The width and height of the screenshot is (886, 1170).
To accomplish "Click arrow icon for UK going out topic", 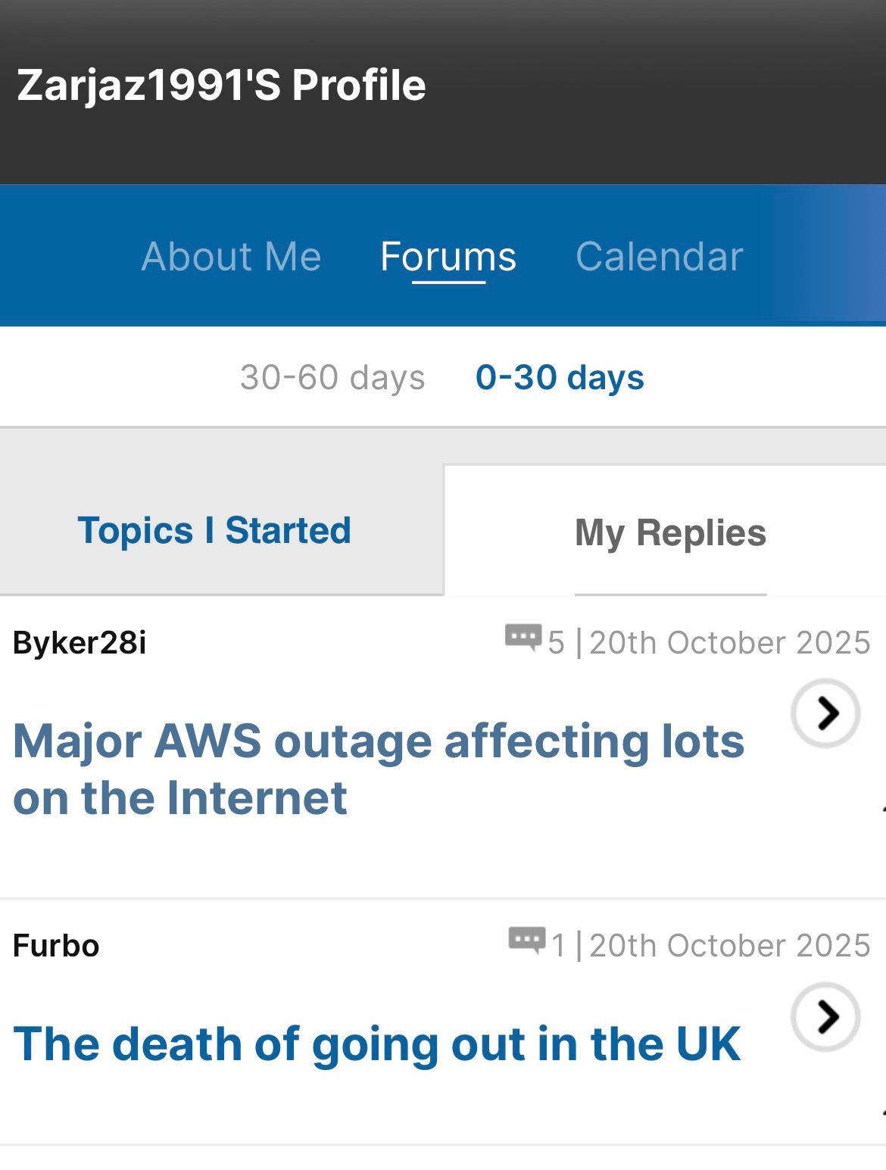I will click(x=825, y=1016).
